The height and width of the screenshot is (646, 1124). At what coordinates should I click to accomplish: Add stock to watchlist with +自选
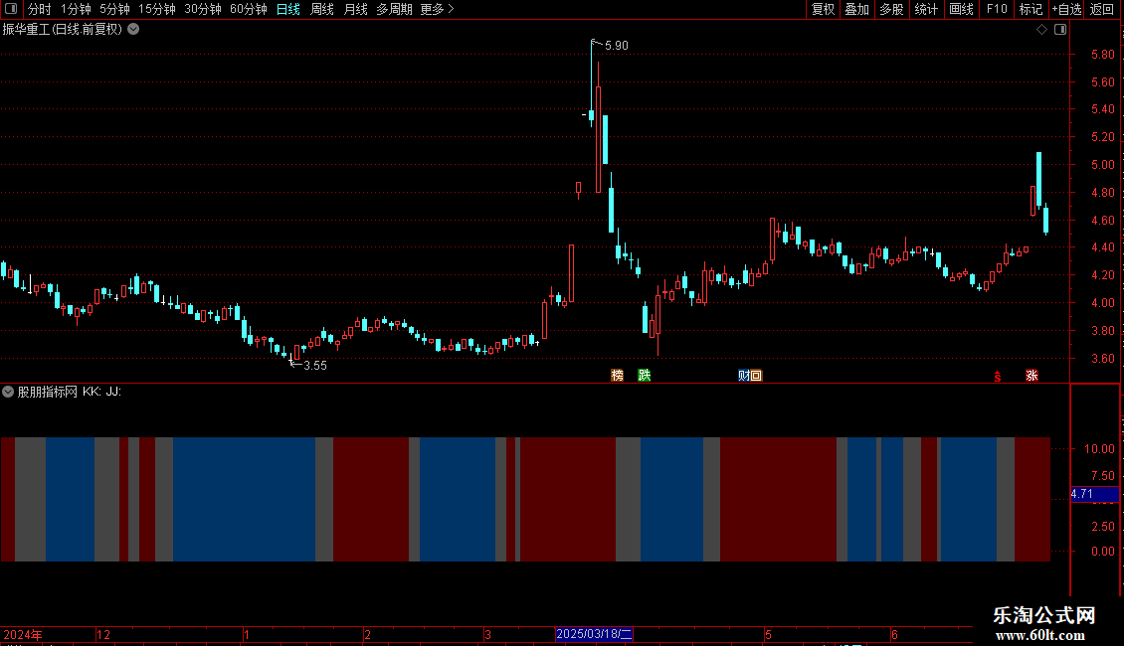[1066, 9]
